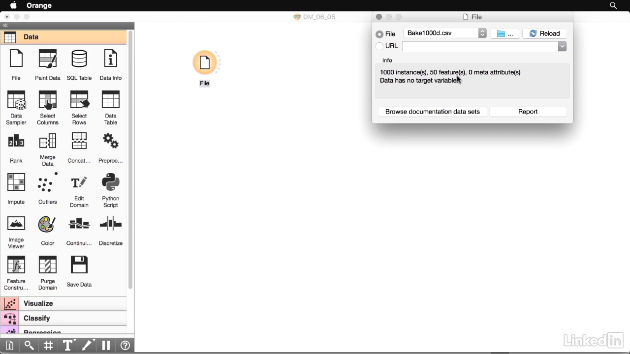Pick the Impute widget

[16, 189]
